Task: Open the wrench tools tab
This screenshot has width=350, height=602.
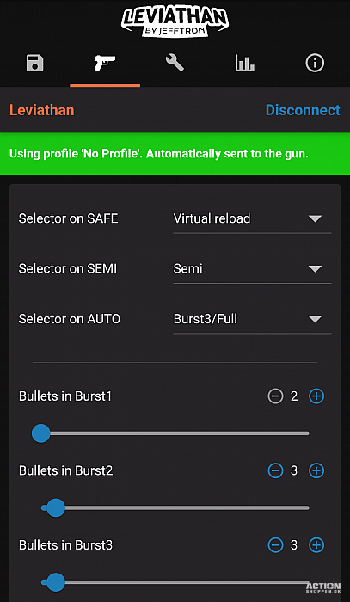Action: tap(175, 63)
